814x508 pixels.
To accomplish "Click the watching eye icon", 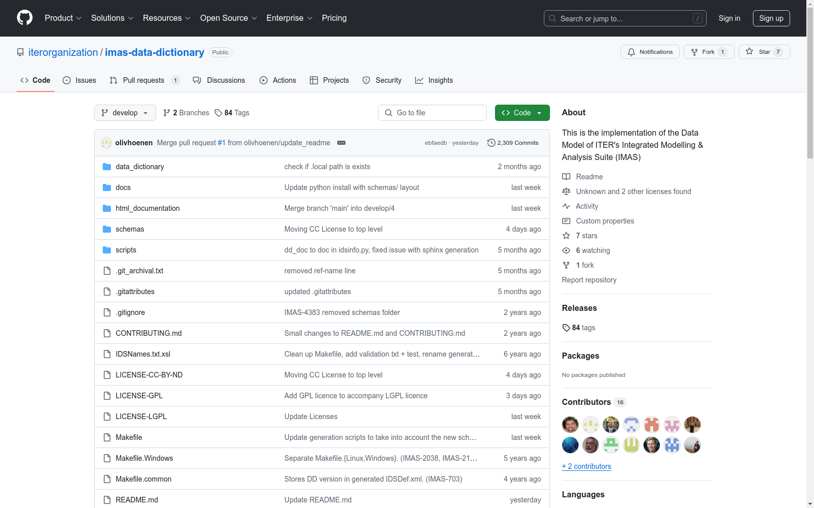I will pyautogui.click(x=566, y=250).
